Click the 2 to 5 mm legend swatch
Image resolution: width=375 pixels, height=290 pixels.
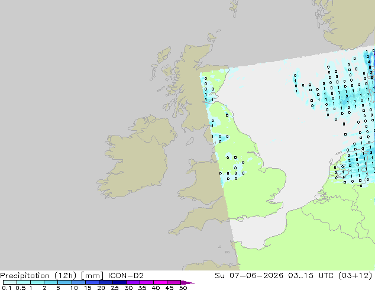51,282
